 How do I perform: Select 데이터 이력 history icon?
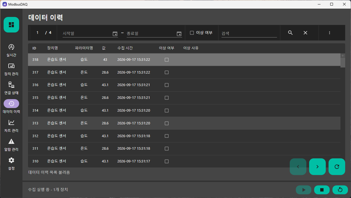coord(11,104)
